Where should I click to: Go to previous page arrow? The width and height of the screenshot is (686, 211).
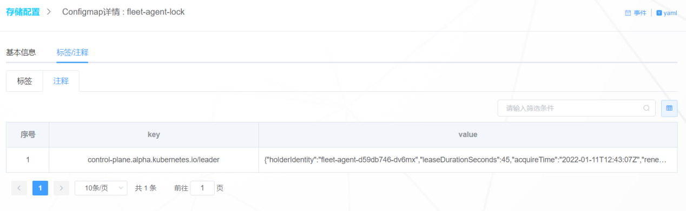pos(19,188)
